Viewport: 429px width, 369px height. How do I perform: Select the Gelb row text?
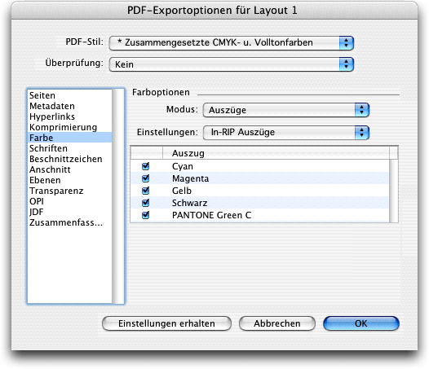click(x=182, y=191)
